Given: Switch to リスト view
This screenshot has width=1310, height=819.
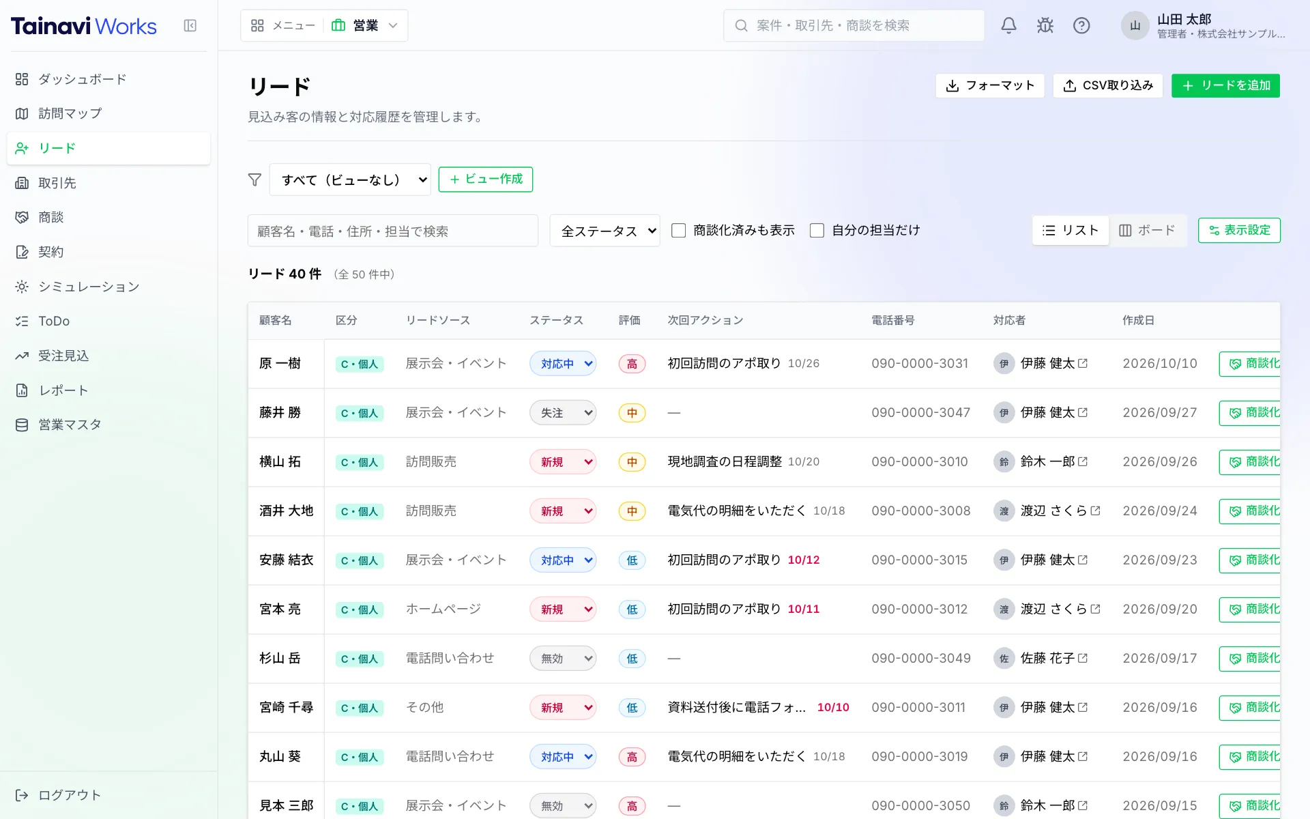Looking at the screenshot, I should 1070,231.
